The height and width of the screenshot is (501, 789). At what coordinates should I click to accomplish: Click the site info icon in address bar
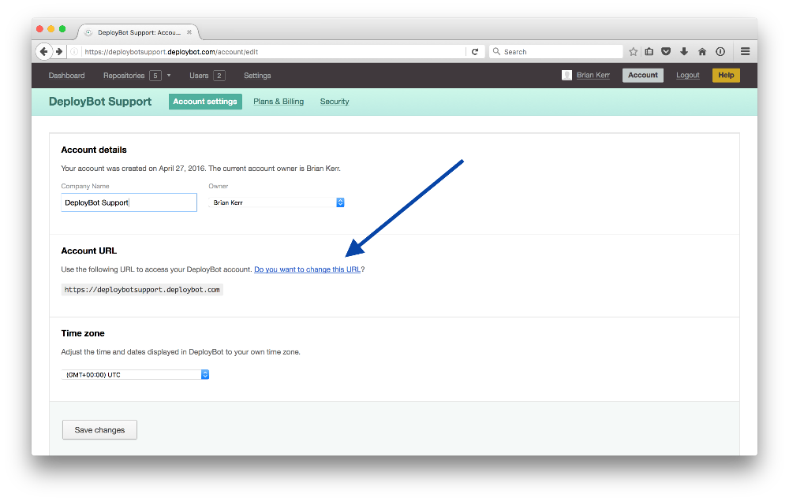tap(74, 51)
